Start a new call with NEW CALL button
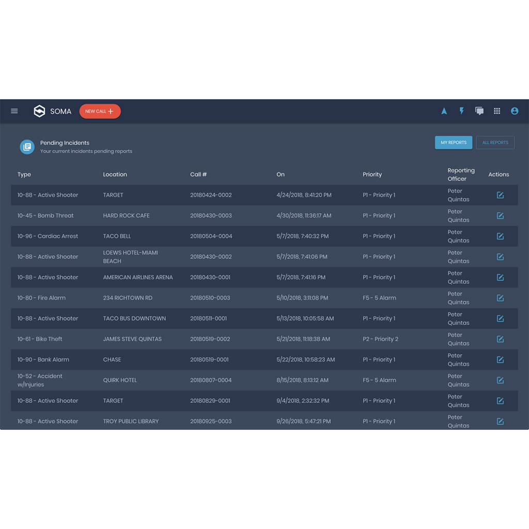The image size is (529, 529). tap(100, 112)
